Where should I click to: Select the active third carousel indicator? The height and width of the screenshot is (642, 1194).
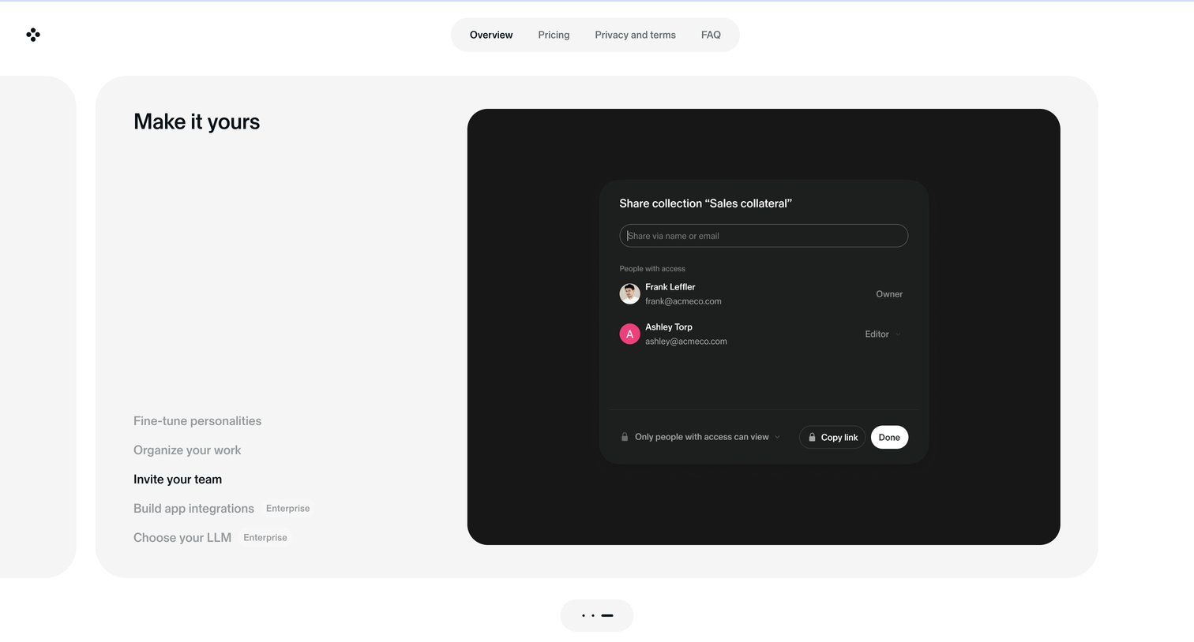(x=607, y=615)
